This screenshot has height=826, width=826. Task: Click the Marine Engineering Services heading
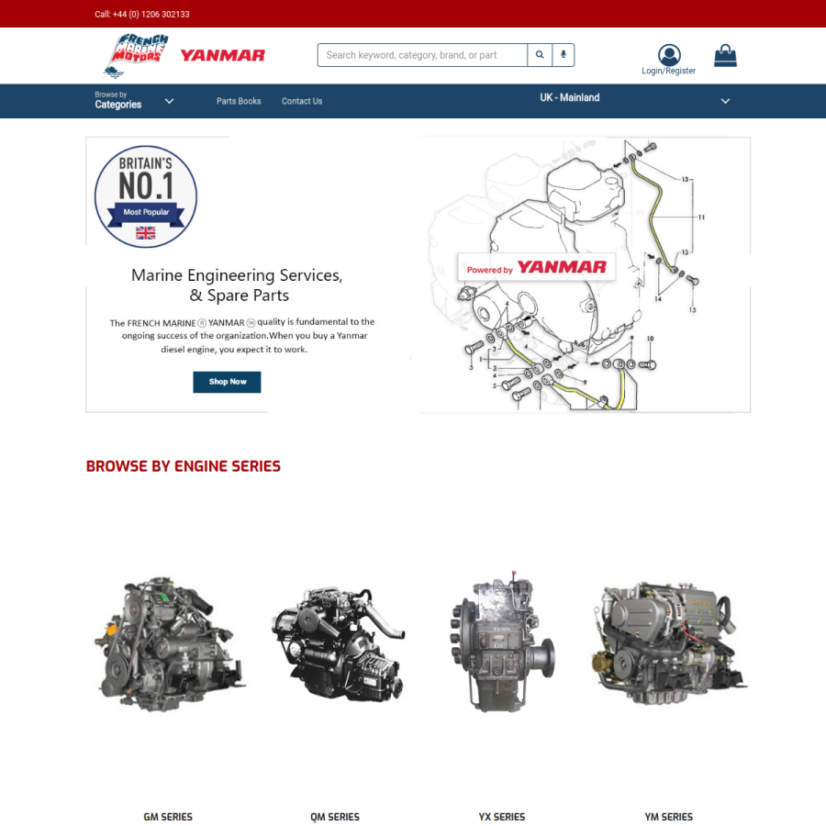(x=238, y=285)
